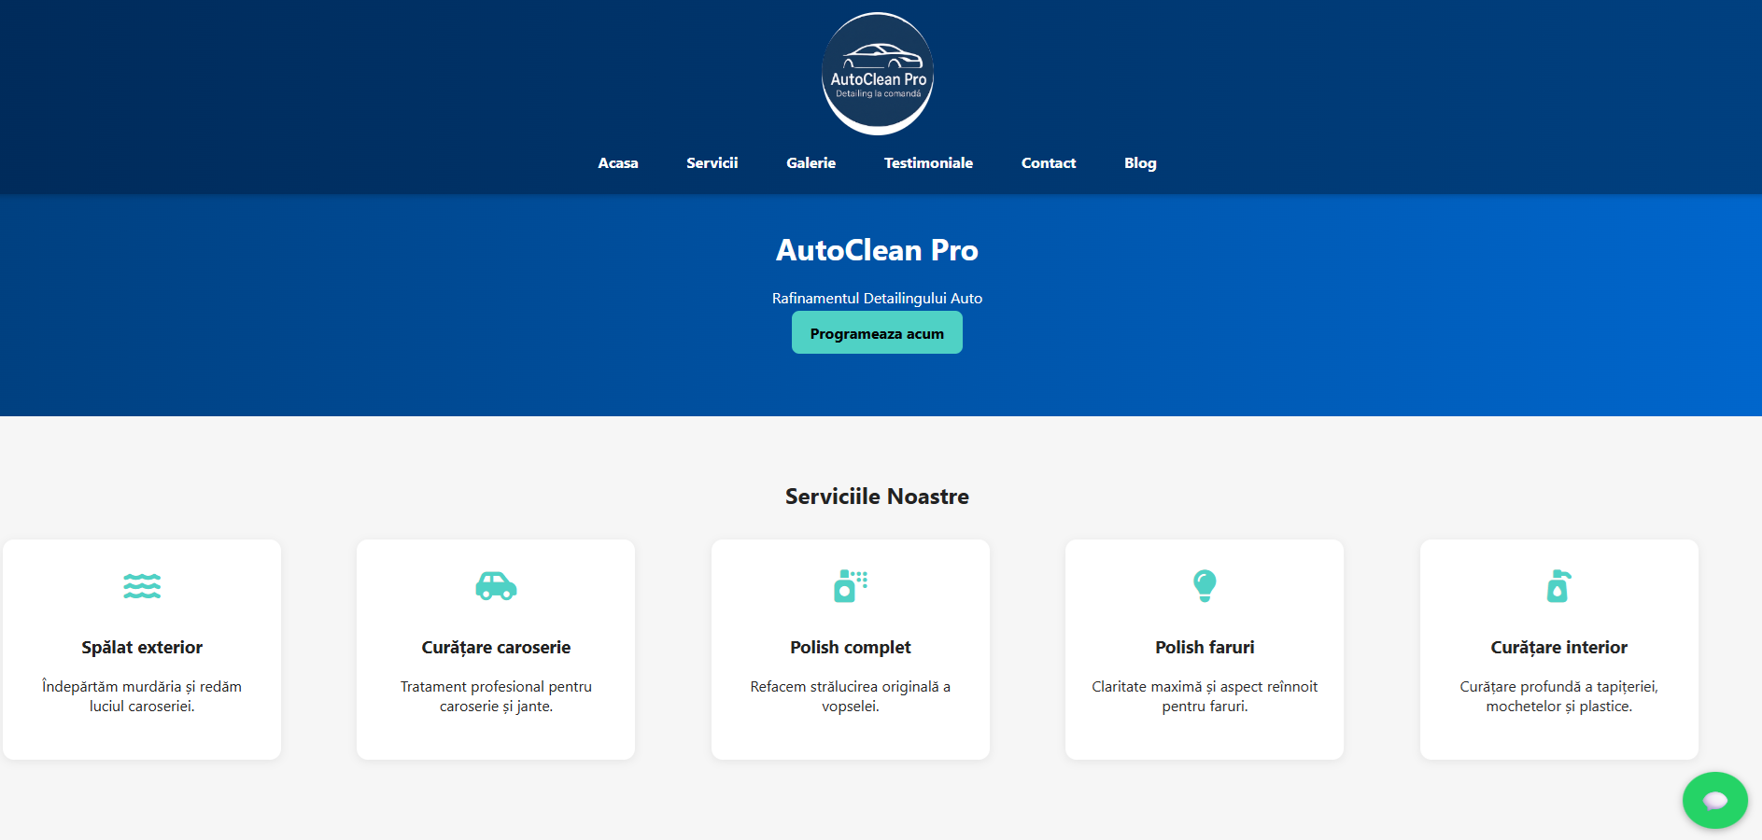Click the teal car icon on Curățare caroserie
The image size is (1762, 840).
point(495,586)
